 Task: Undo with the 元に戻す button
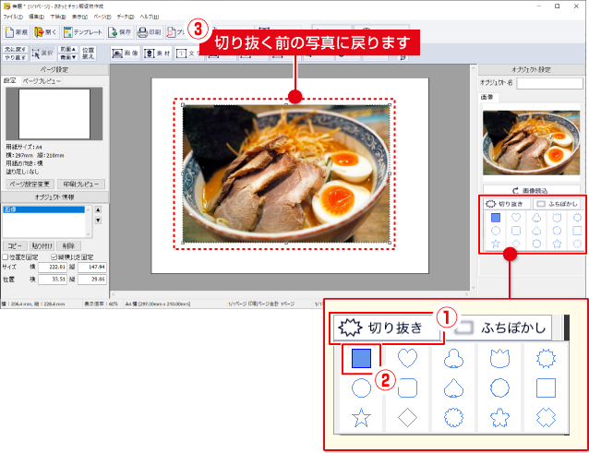tap(15, 50)
